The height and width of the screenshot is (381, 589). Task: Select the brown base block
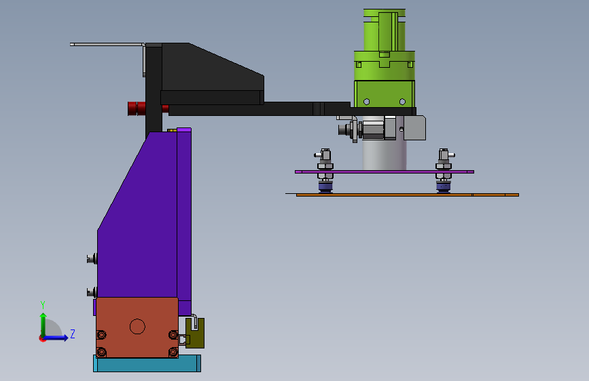pyautogui.click(x=137, y=327)
